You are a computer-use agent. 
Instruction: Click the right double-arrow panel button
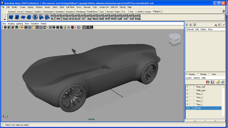click(x=215, y=121)
